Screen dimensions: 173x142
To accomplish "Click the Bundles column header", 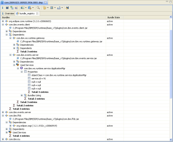I will tap(53, 17).
